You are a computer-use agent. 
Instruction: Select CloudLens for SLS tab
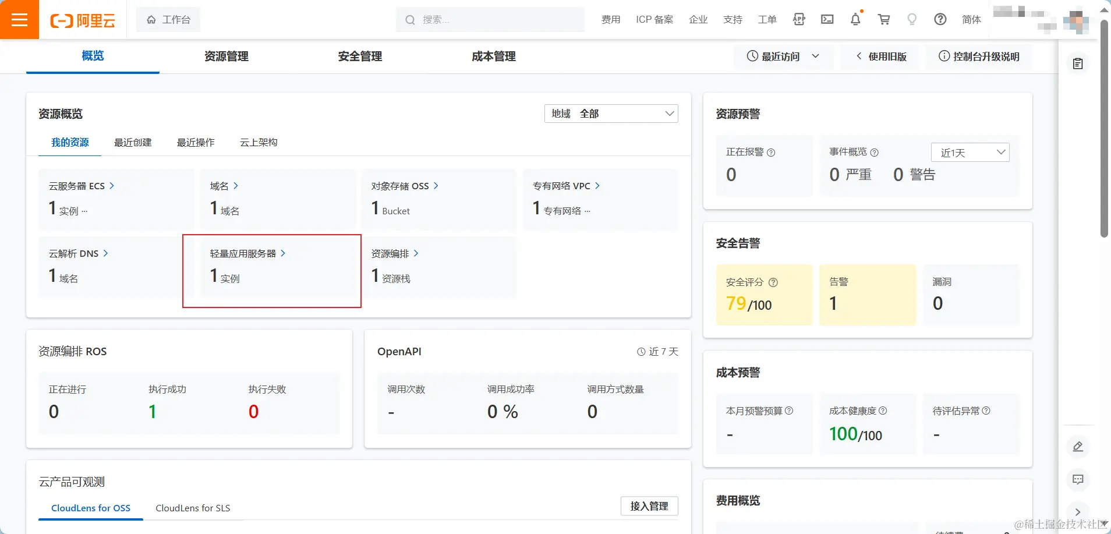click(x=193, y=508)
